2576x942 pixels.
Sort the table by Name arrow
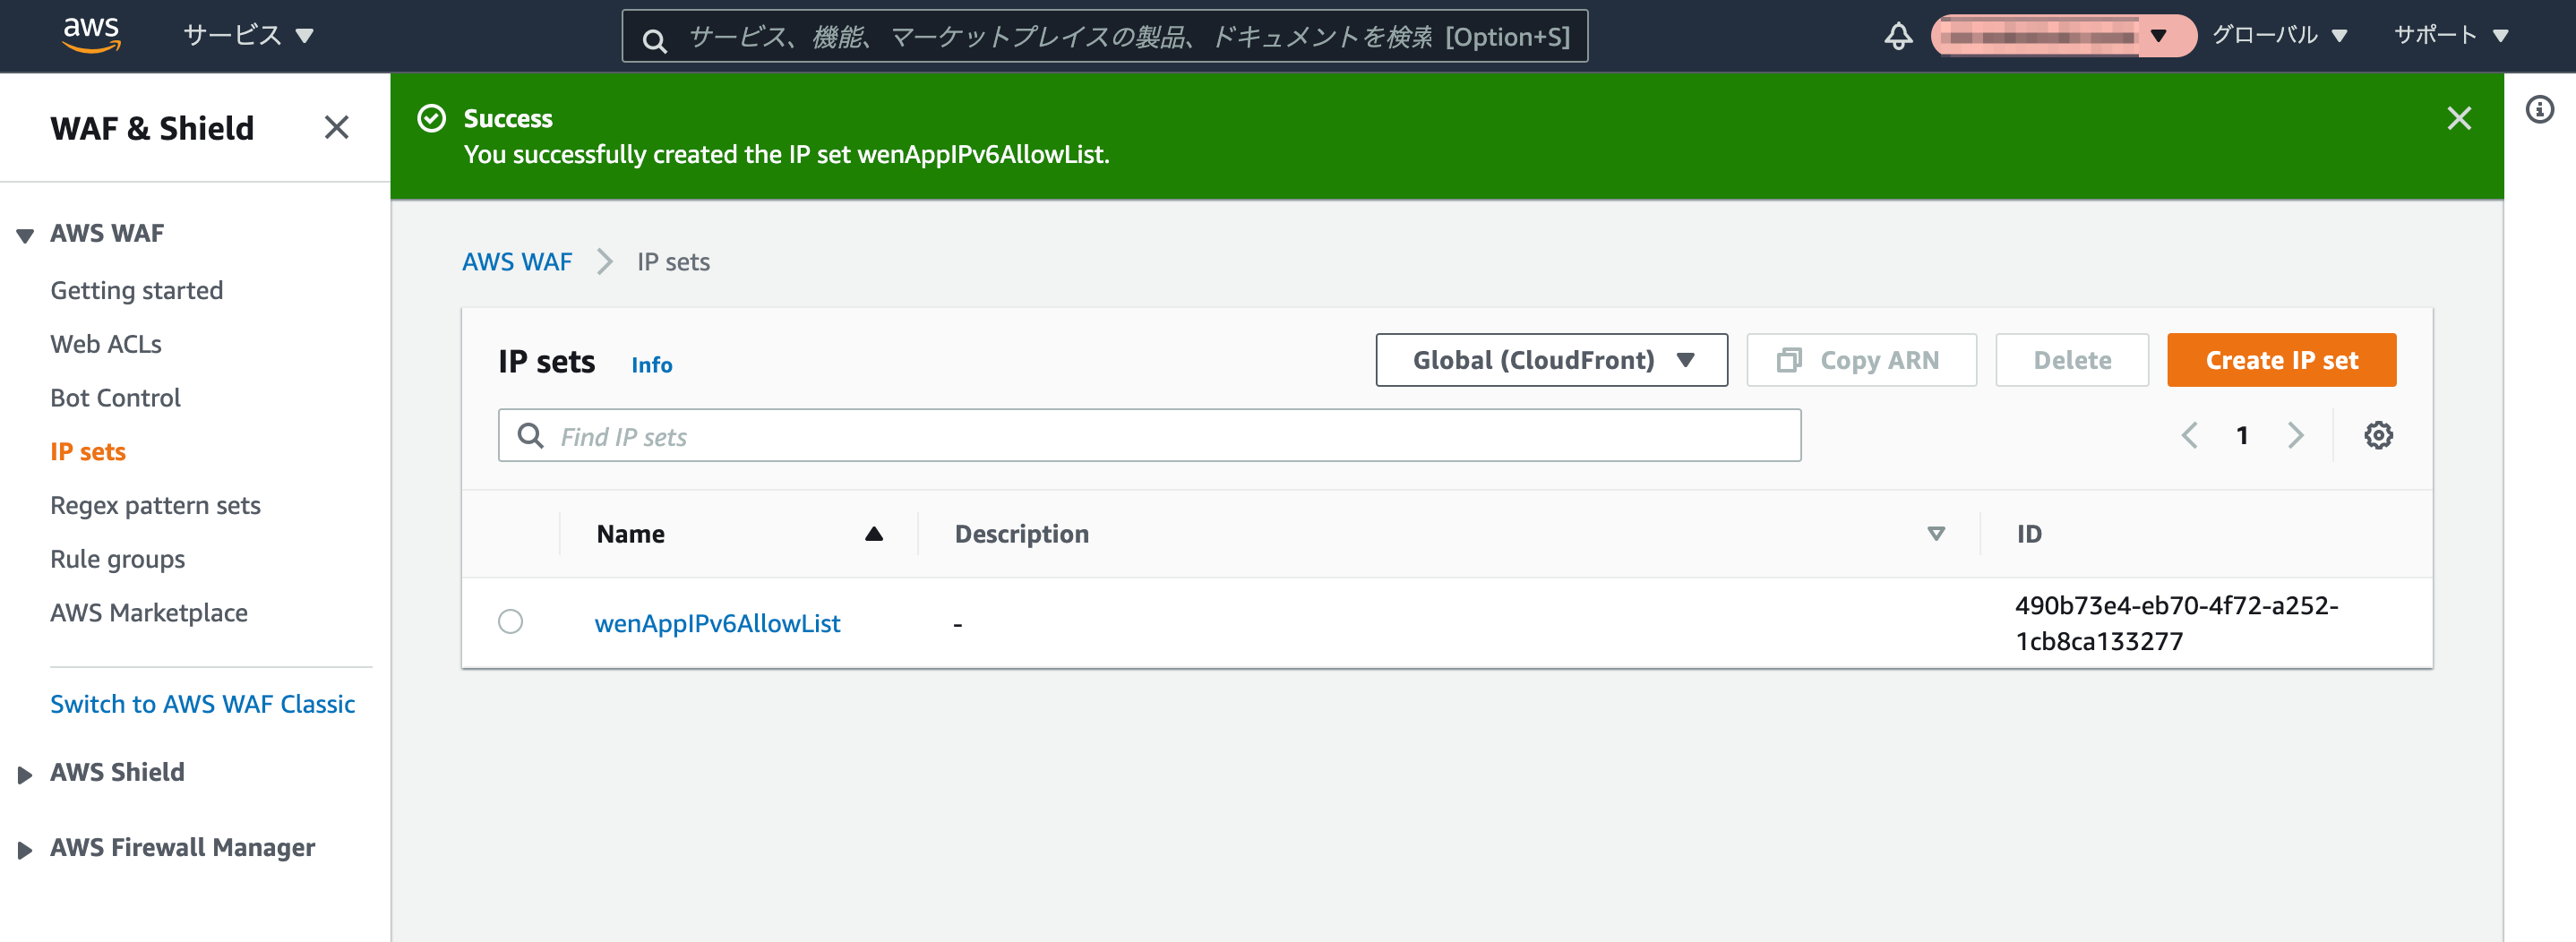[x=874, y=534]
